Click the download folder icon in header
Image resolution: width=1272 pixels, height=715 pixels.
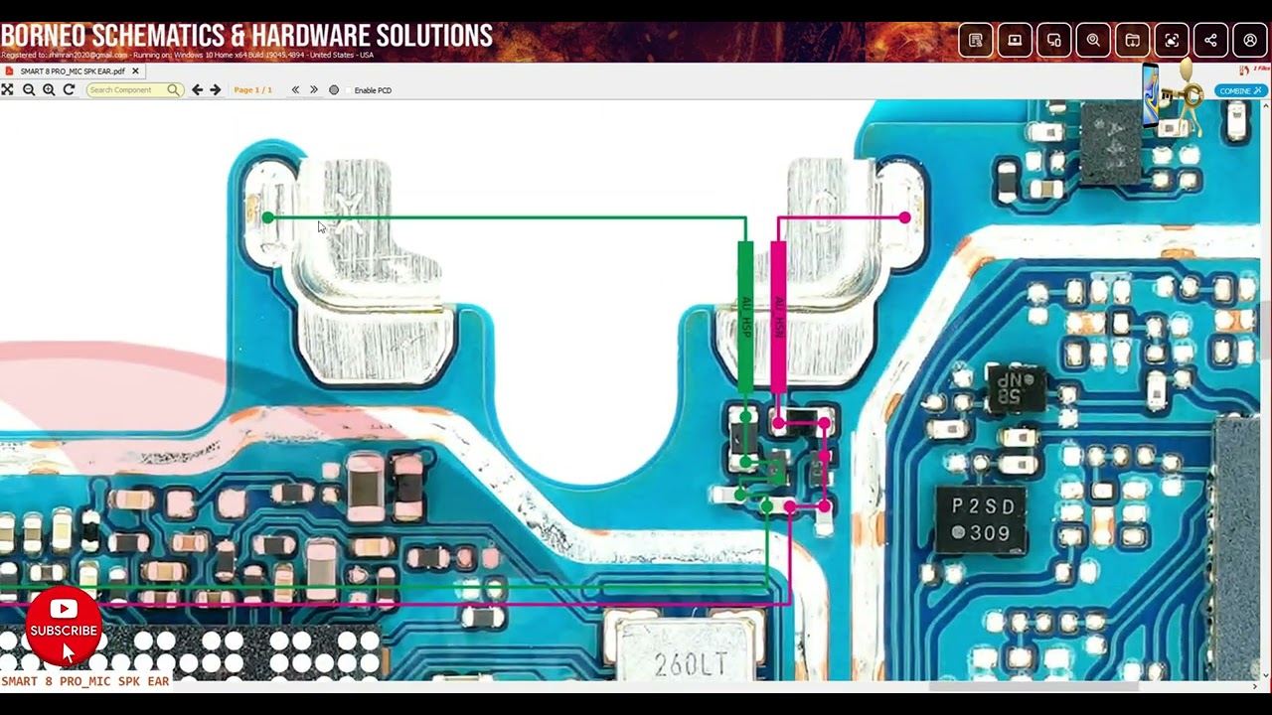[1132, 41]
